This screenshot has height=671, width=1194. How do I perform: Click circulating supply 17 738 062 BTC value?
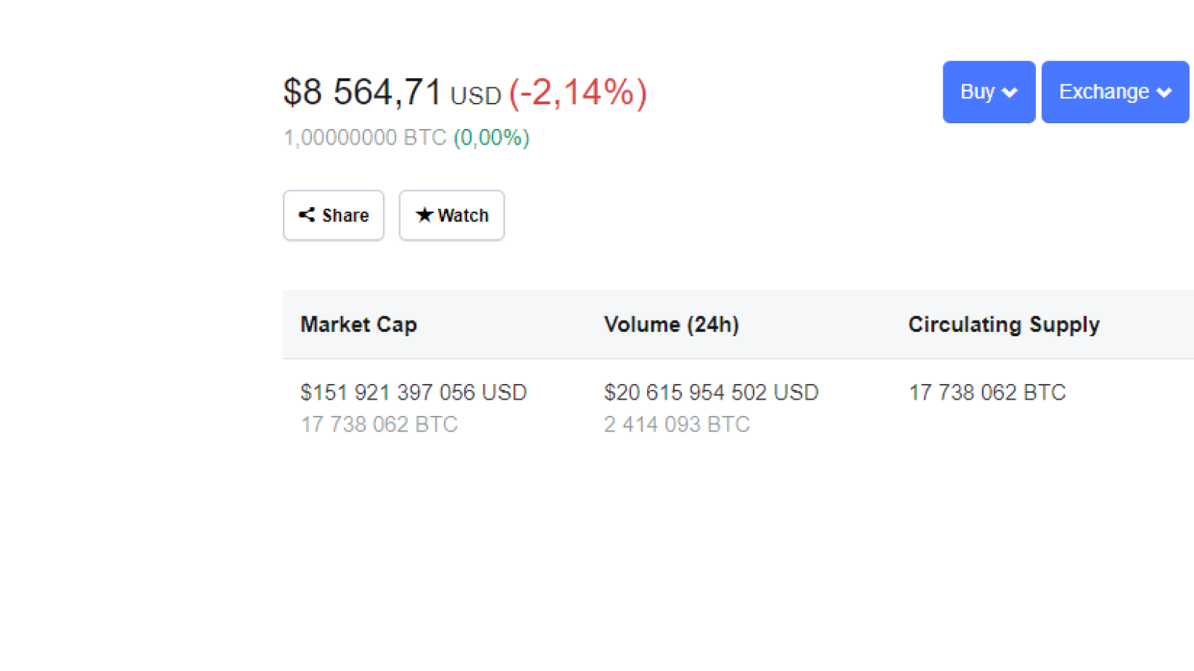pyautogui.click(x=987, y=392)
